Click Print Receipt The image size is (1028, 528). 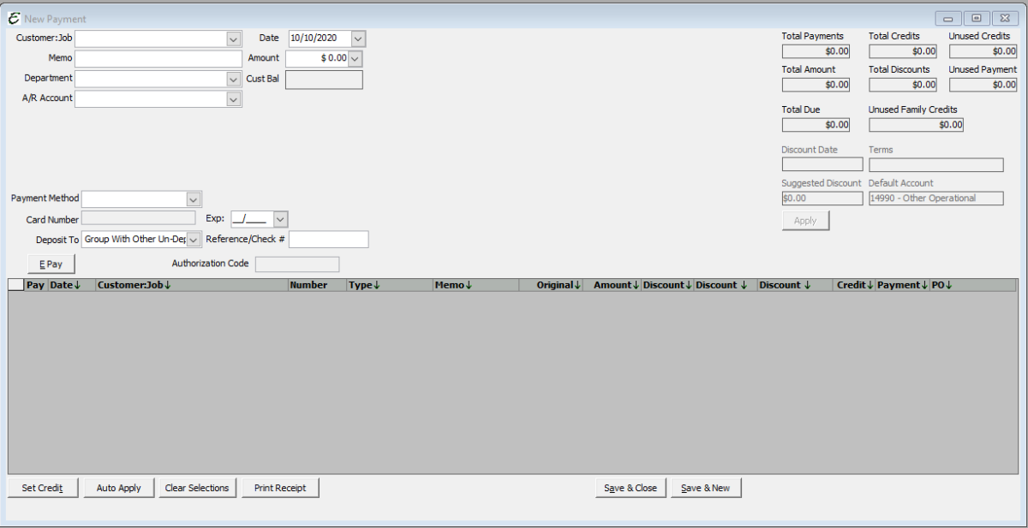pyautogui.click(x=279, y=487)
